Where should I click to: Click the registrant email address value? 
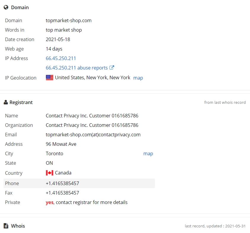click(93, 135)
